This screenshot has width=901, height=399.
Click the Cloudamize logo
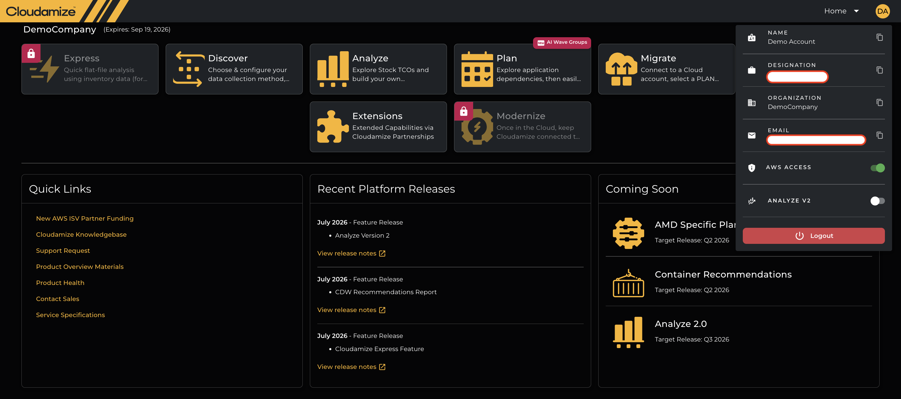[x=41, y=11]
